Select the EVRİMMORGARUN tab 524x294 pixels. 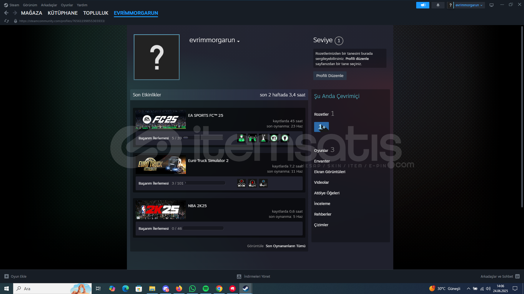(136, 13)
